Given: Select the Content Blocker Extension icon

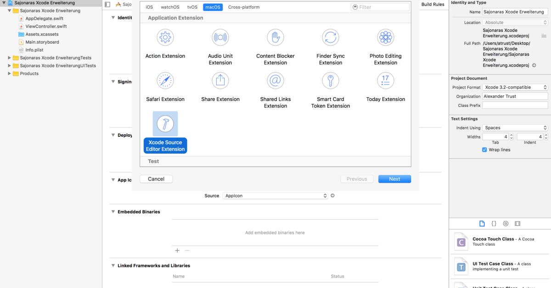Looking at the screenshot, I should [x=275, y=37].
